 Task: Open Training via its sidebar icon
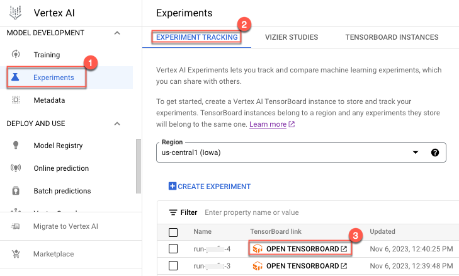[16, 55]
